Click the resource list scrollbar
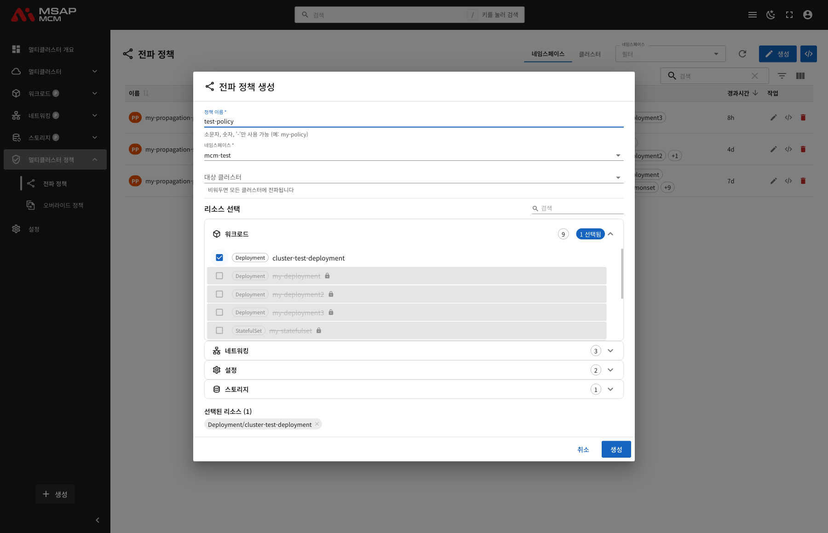 [622, 274]
